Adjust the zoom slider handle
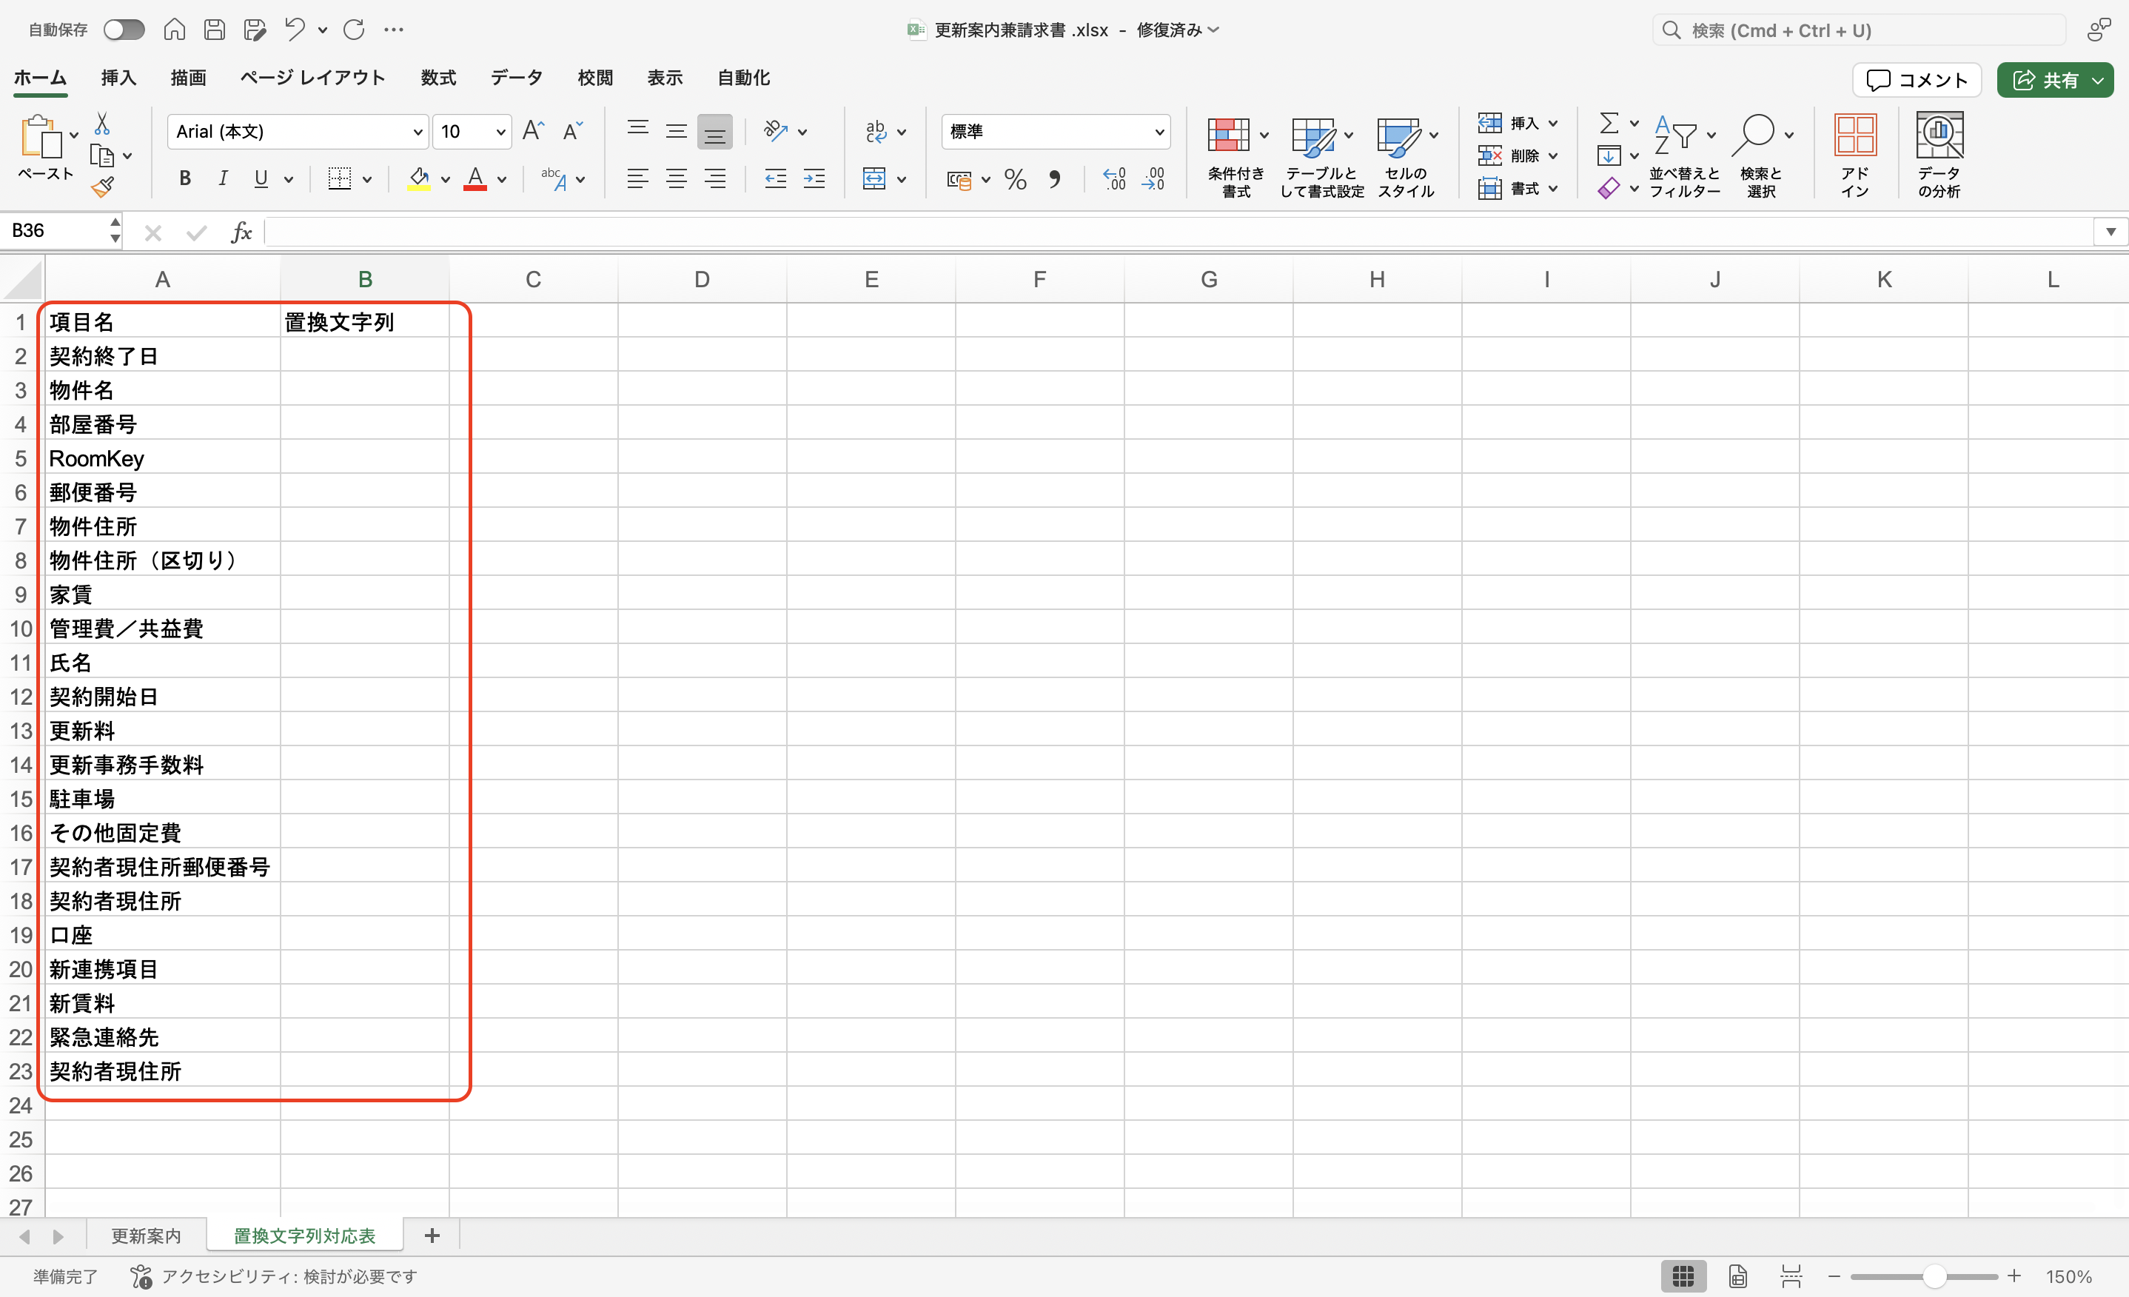2129x1297 pixels. pyautogui.click(x=1934, y=1276)
